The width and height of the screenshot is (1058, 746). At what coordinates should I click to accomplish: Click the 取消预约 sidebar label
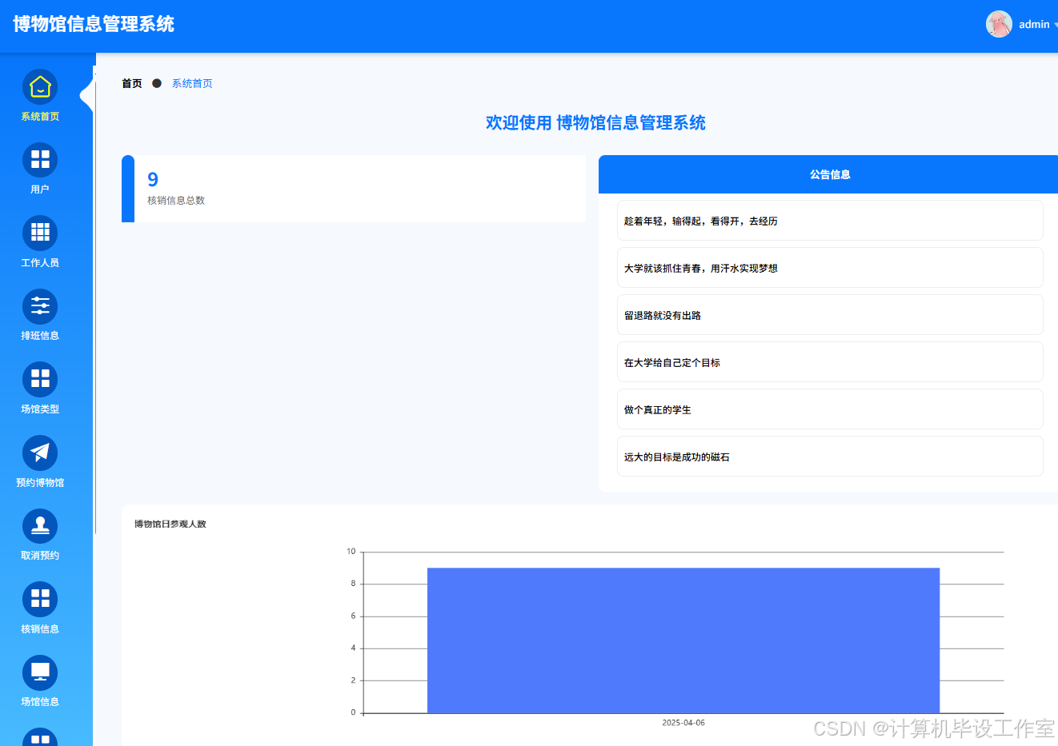tap(40, 556)
